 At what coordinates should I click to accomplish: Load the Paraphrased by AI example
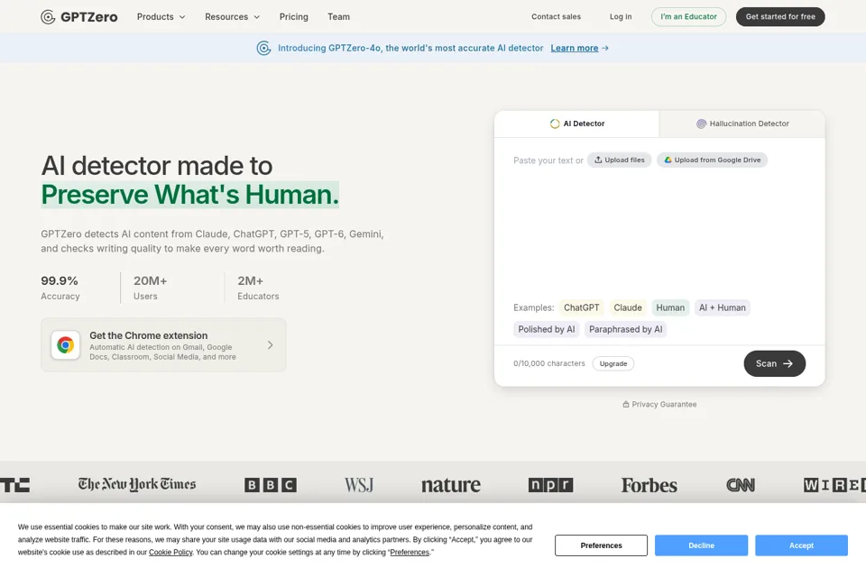(x=625, y=330)
